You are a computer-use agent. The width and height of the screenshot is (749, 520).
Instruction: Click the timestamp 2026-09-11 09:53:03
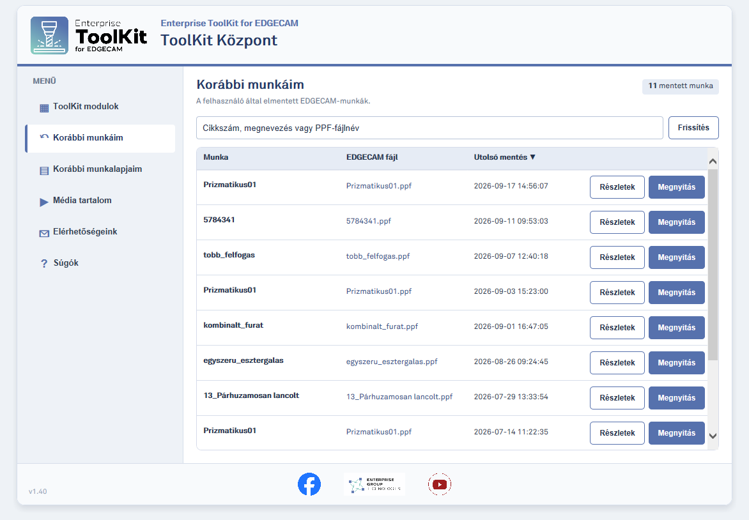511,221
